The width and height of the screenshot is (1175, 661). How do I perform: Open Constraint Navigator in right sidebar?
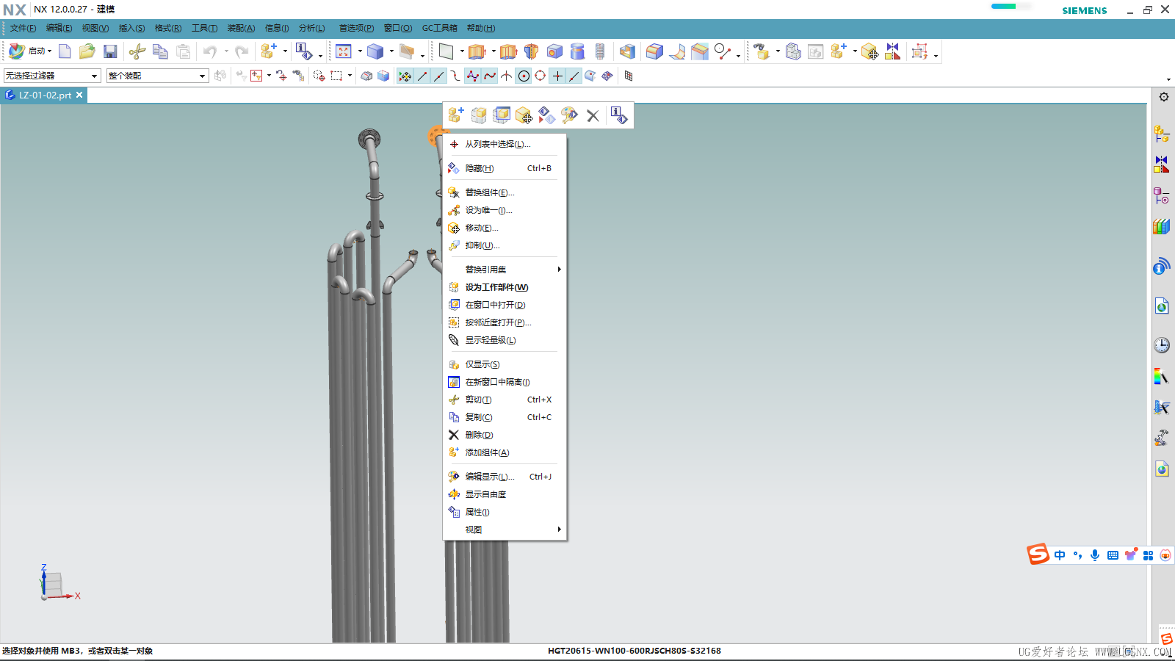(x=1161, y=164)
